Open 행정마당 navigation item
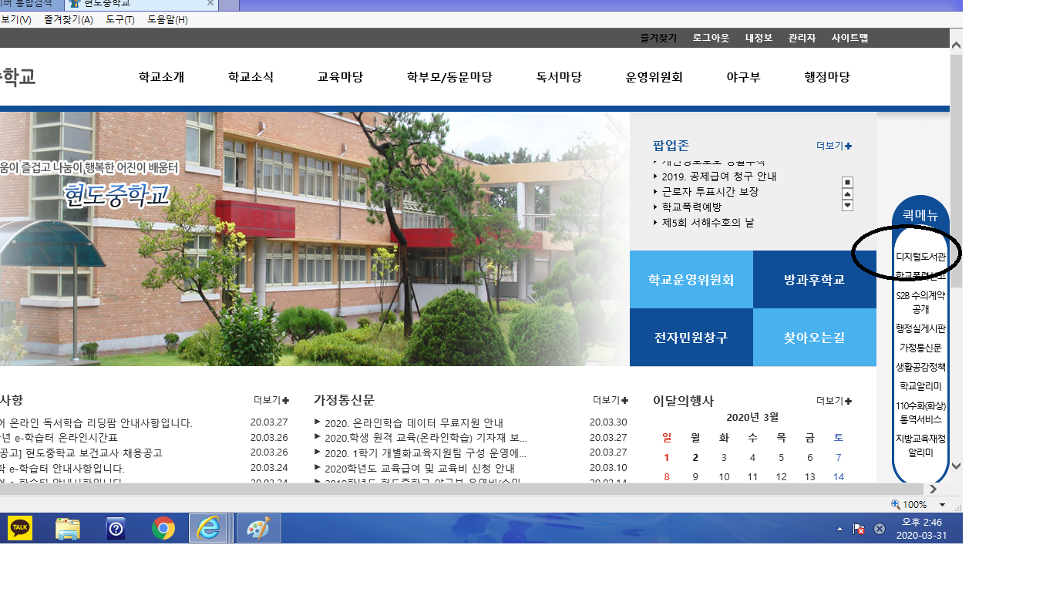This screenshot has width=1053, height=592. pos(826,77)
